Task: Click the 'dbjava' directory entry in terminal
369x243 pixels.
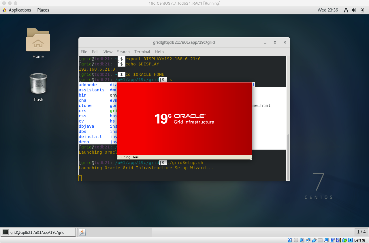Action: [86, 126]
